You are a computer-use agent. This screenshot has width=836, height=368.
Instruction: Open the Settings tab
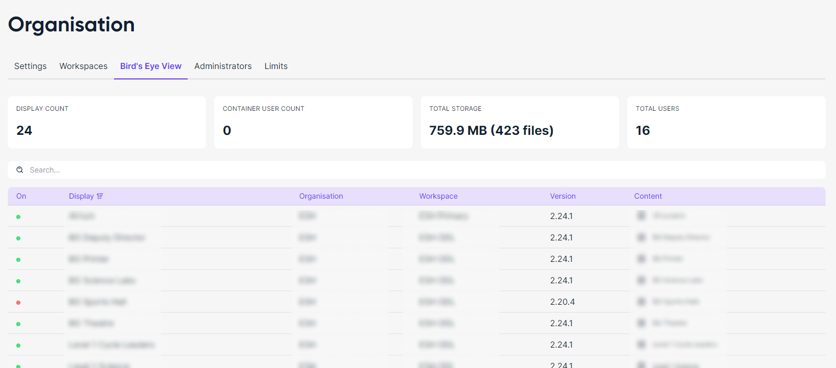click(x=30, y=66)
